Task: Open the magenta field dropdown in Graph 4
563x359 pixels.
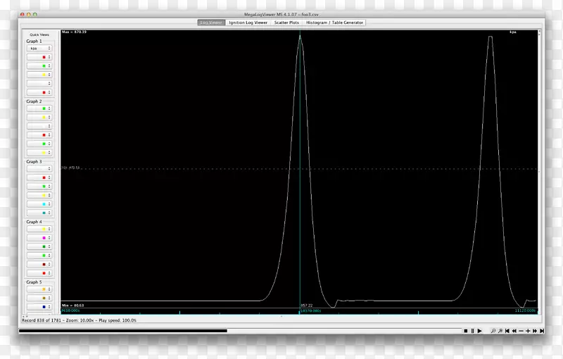Action: 39,239
